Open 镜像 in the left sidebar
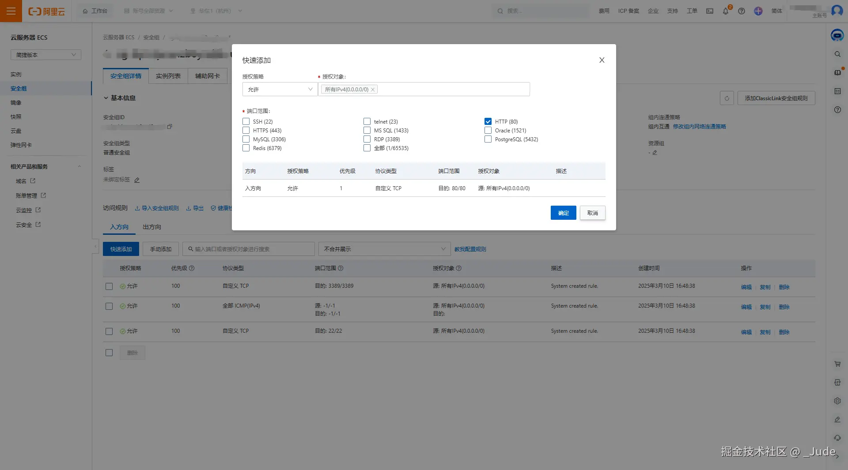848x470 pixels. [x=16, y=103]
